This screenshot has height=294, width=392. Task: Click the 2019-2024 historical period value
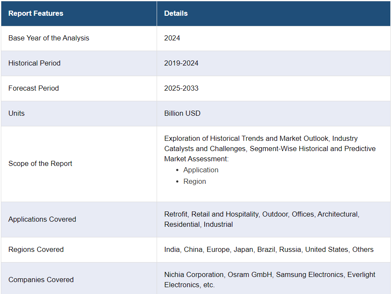coord(181,63)
